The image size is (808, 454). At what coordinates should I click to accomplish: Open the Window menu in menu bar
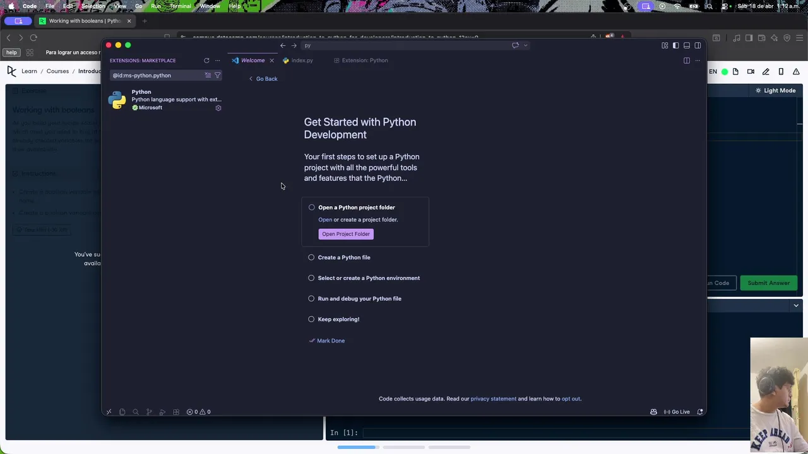pos(210,6)
